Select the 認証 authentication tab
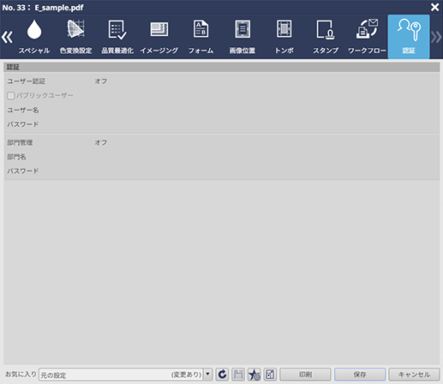The height and width of the screenshot is (384, 443). 409,37
